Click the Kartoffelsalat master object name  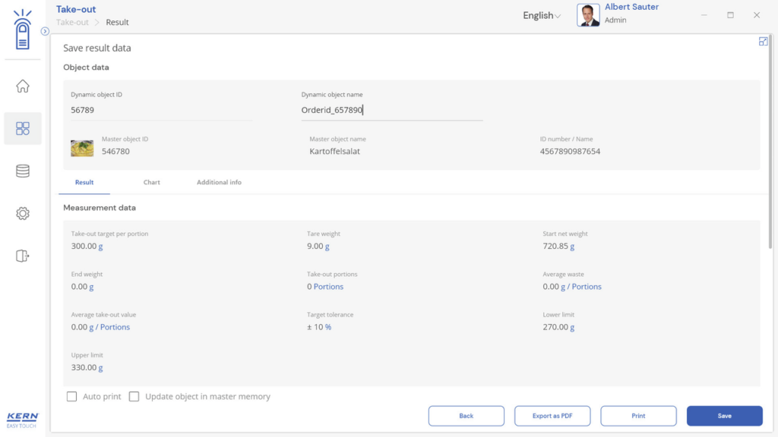(334, 151)
